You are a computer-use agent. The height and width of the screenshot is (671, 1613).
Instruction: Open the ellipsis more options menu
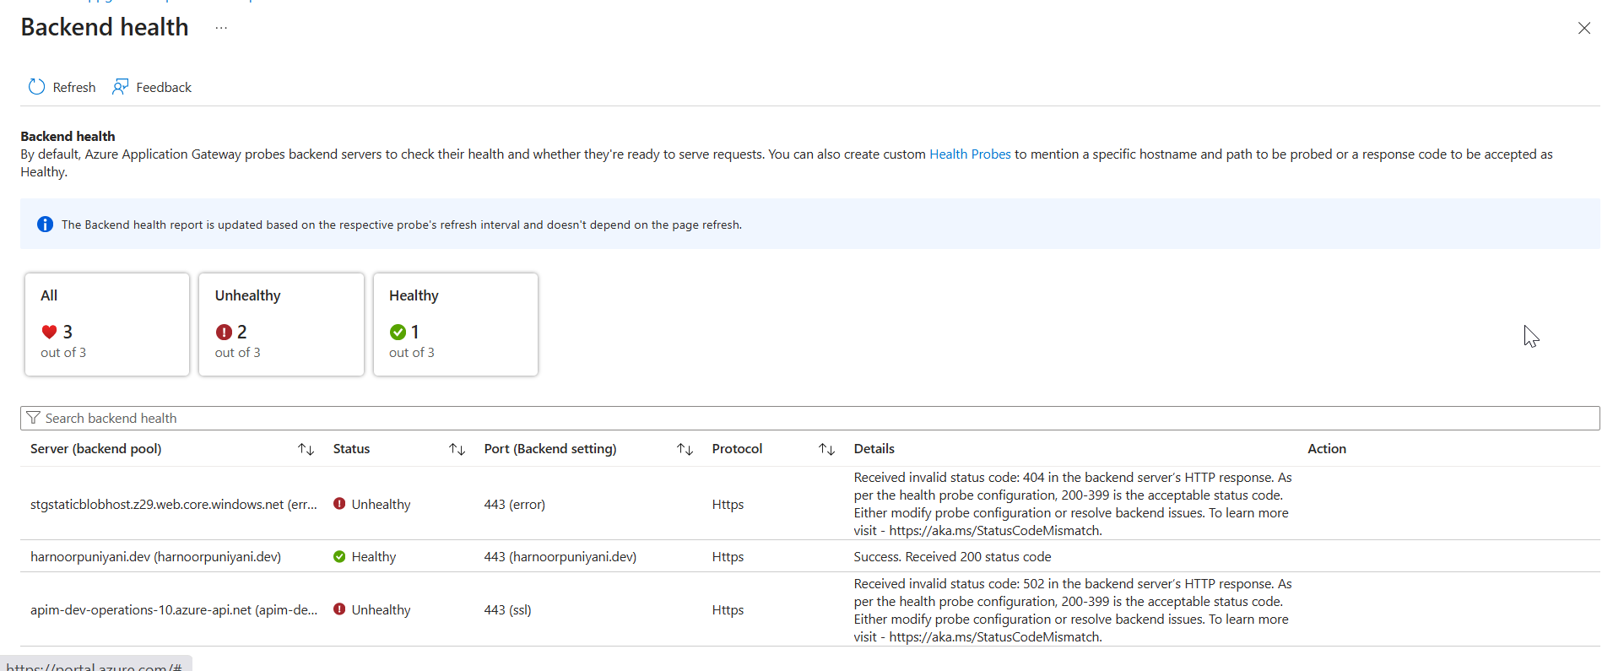coord(221,28)
